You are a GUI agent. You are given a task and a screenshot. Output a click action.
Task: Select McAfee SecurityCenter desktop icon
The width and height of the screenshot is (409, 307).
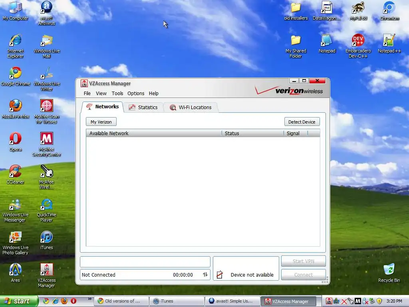46,144
